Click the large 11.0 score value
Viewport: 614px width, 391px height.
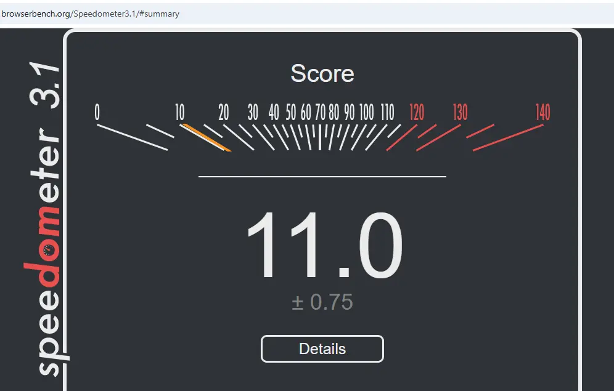coord(324,244)
